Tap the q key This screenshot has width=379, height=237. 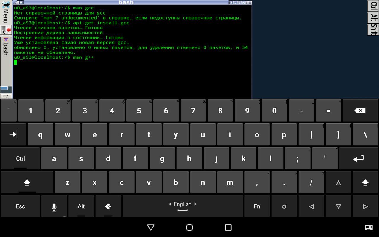pyautogui.click(x=40, y=134)
